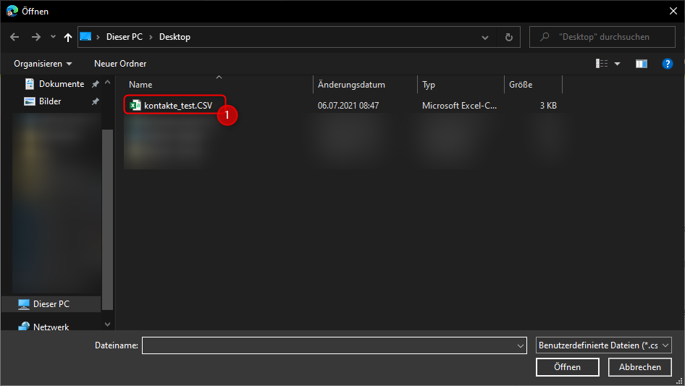Click the Forward navigation arrow

(x=35, y=37)
